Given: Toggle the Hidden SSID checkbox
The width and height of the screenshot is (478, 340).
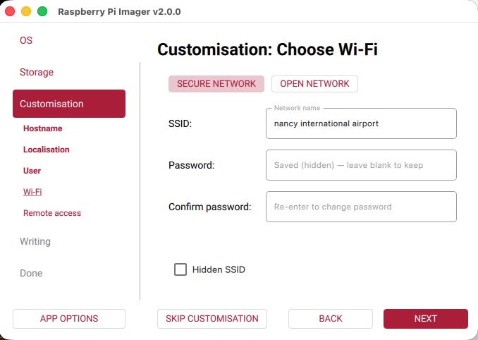Looking at the screenshot, I should click(180, 269).
